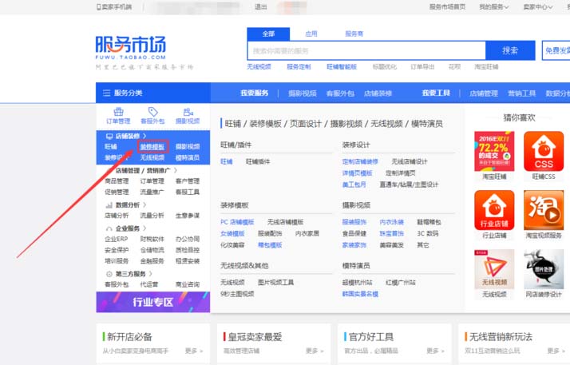Click the 订单导出 hot search link
570x365 pixels.
[422, 66]
